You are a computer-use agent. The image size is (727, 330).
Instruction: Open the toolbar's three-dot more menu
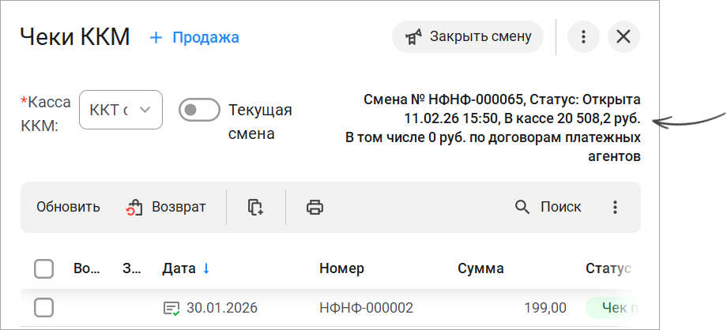click(x=615, y=208)
